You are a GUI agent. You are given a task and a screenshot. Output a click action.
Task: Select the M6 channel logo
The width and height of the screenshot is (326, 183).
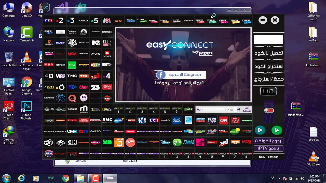107,21
